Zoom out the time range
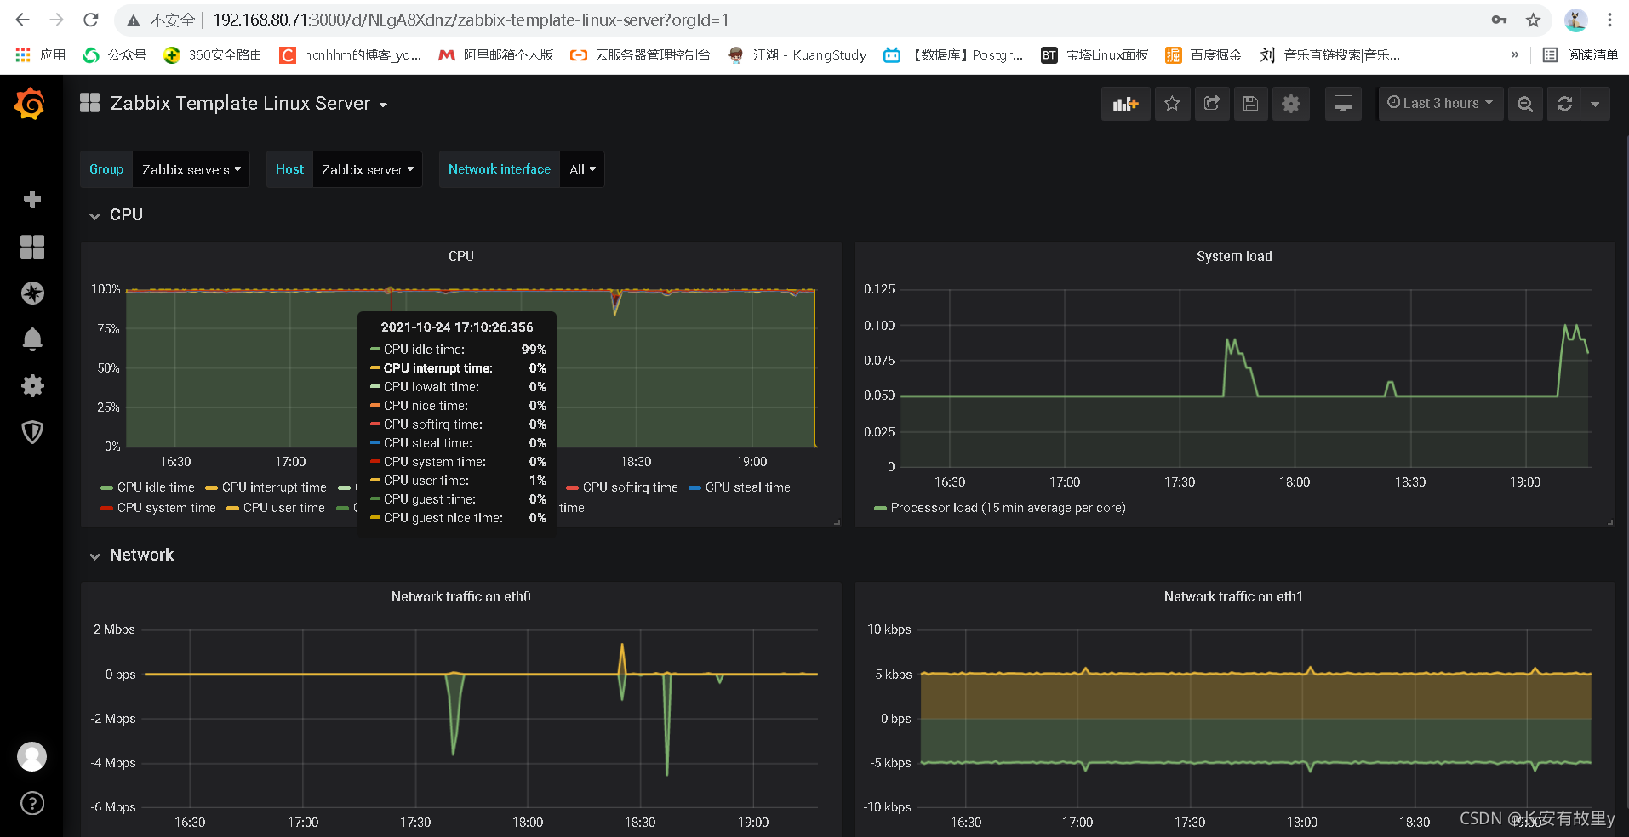This screenshot has width=1629, height=837. (1525, 104)
